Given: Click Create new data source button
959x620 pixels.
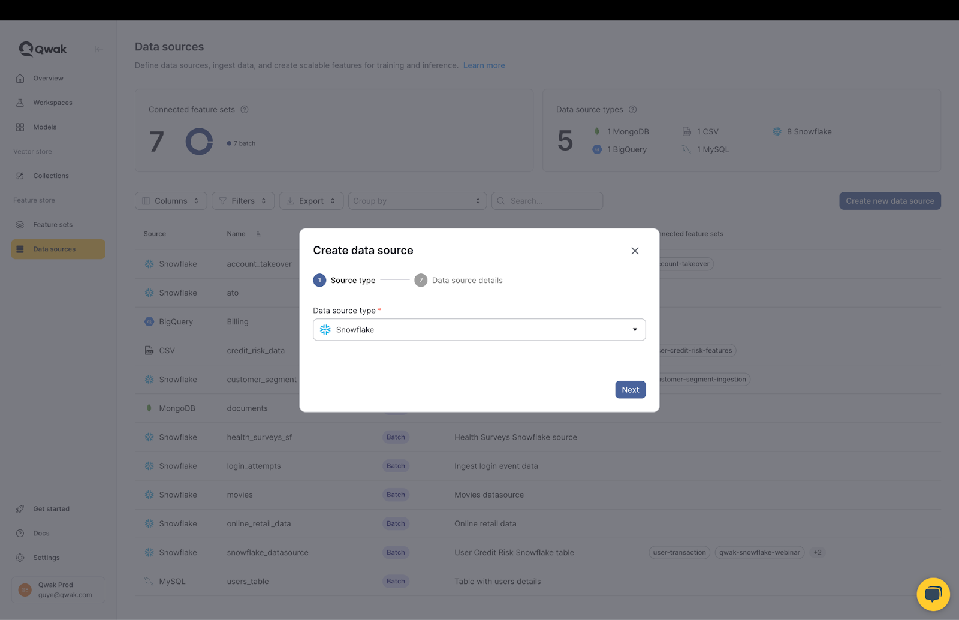Looking at the screenshot, I should pos(890,201).
